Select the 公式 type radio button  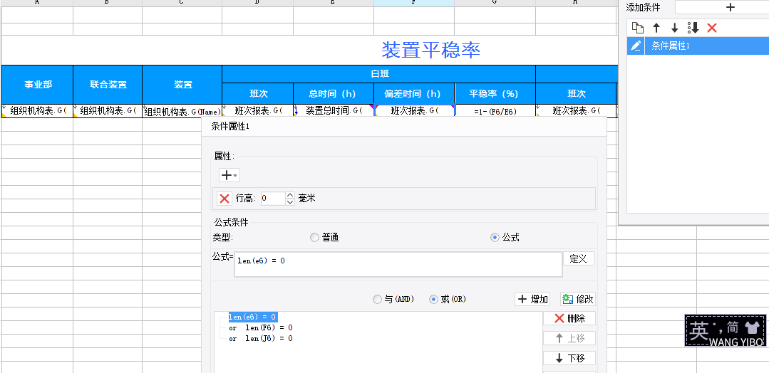click(x=495, y=238)
